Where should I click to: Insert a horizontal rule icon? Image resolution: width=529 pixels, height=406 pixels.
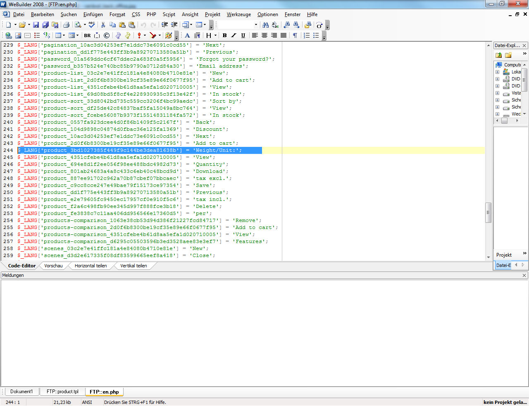[x=27, y=35]
